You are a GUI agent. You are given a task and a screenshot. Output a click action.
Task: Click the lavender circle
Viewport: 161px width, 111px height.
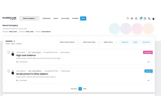coord(126,29)
